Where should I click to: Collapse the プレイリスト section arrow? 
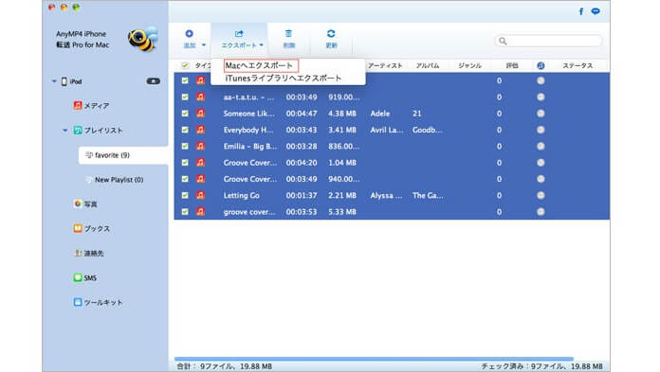point(65,131)
